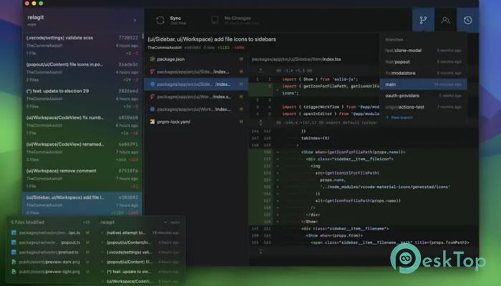
Task: Select the first packages/app/src/ui/Side.../index scss file
Action: [x=196, y=71]
